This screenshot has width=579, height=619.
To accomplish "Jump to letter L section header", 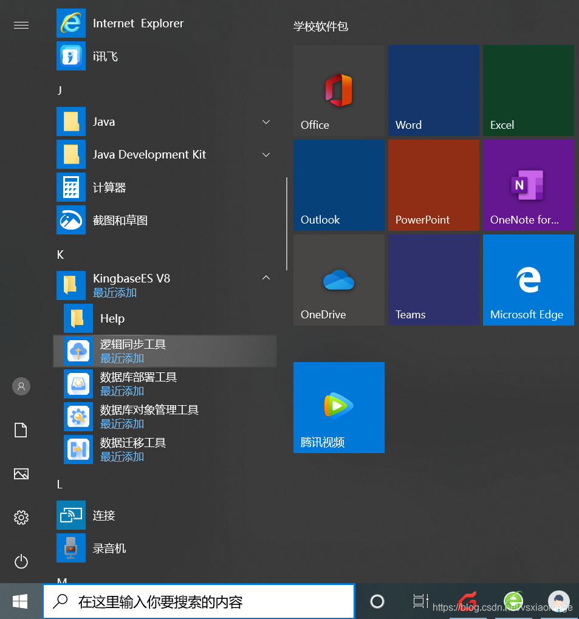I will (x=60, y=484).
